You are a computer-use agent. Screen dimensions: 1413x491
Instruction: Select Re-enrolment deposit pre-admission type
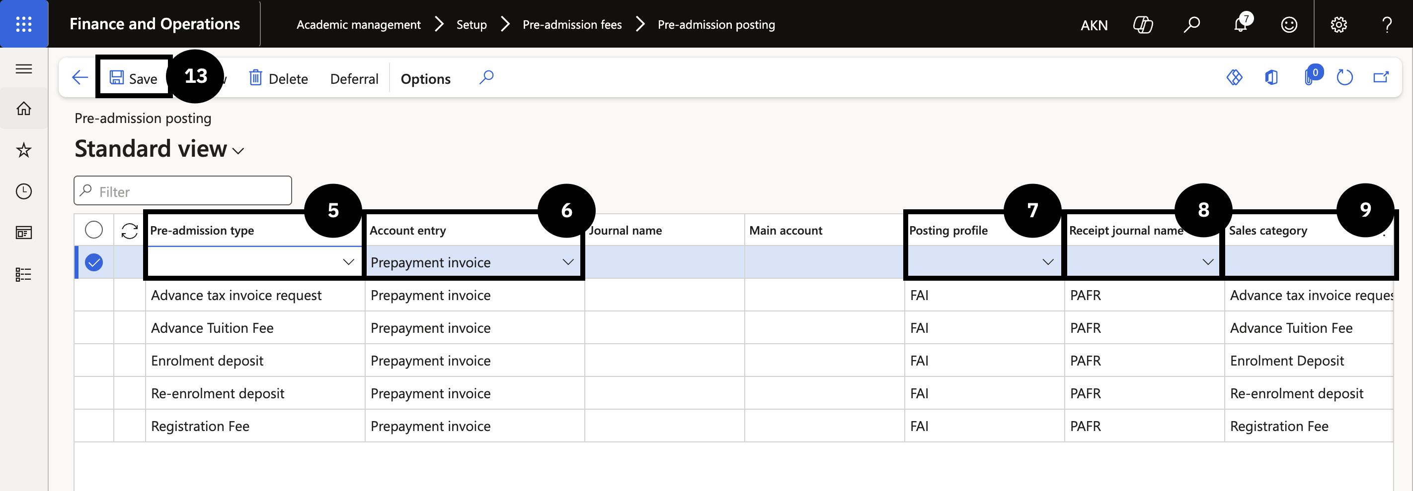coord(217,394)
